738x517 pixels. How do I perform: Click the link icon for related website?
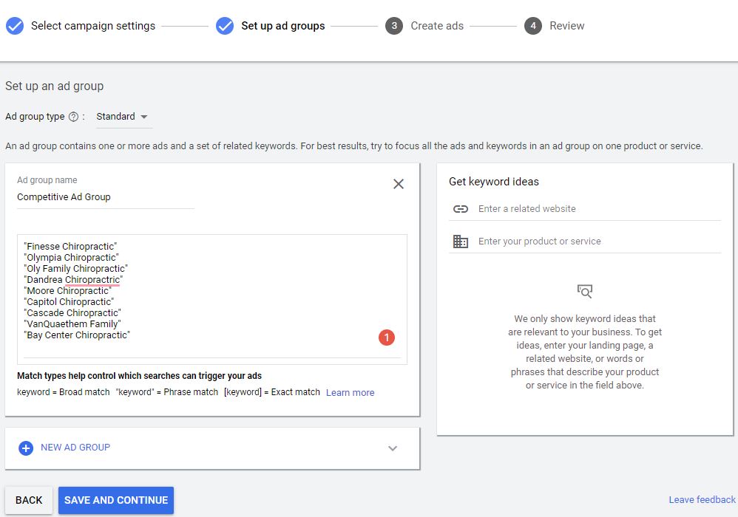click(x=461, y=209)
